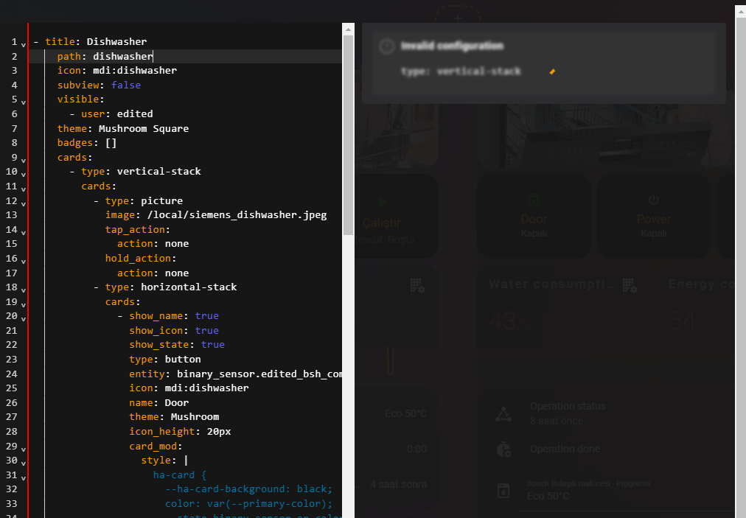This screenshot has width=746, height=518.
Task: Click 'color: var(--primary-color);' line
Action: click(x=249, y=504)
